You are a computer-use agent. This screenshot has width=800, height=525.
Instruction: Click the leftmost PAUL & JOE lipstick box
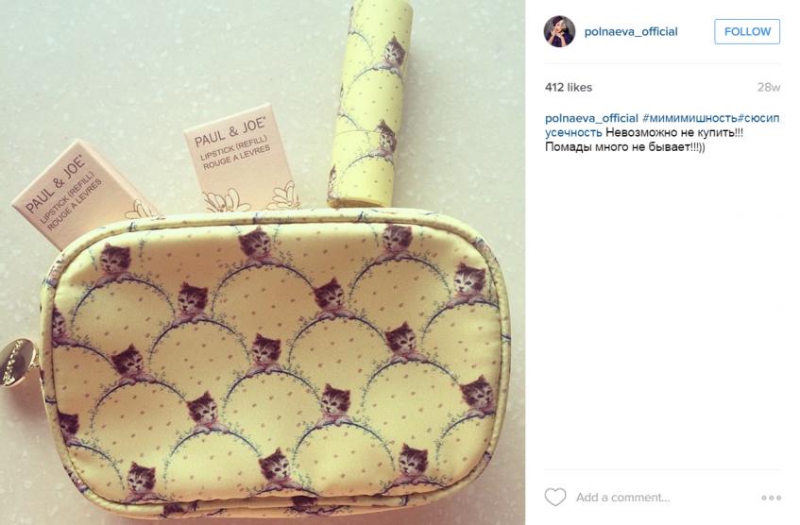pyautogui.click(x=81, y=192)
